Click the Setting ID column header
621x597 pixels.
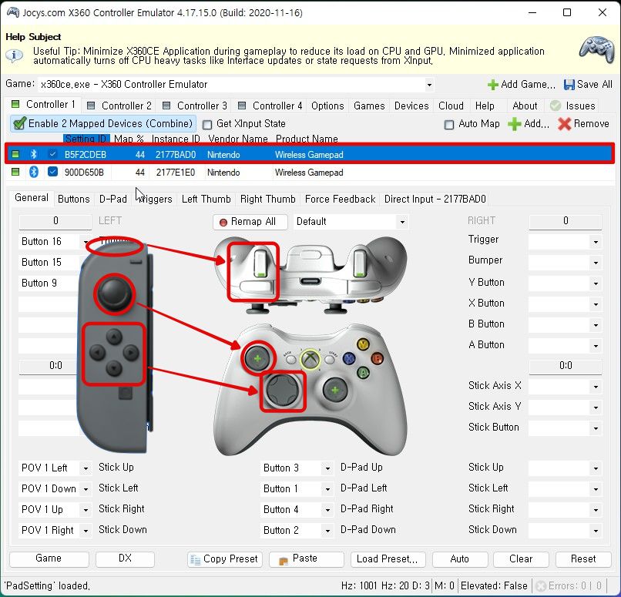click(86, 139)
